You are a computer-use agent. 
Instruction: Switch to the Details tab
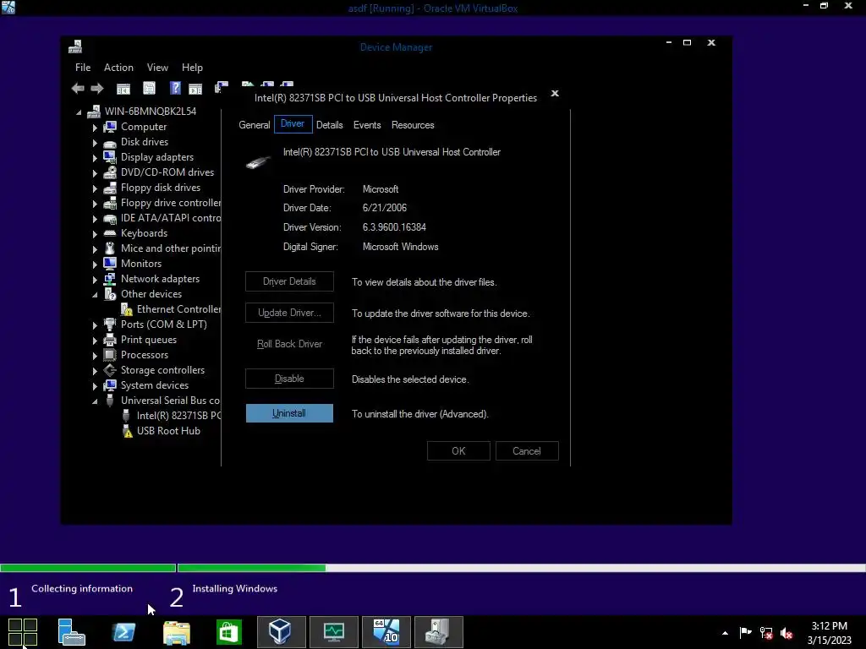point(329,125)
